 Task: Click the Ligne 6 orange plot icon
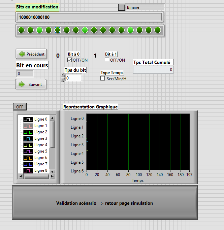[x=28, y=158]
